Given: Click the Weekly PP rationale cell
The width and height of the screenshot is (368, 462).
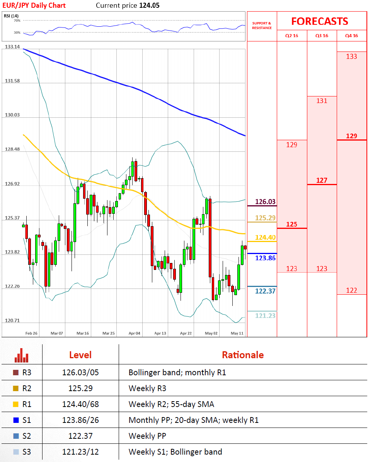Looking at the screenshot, I should click(x=147, y=436).
